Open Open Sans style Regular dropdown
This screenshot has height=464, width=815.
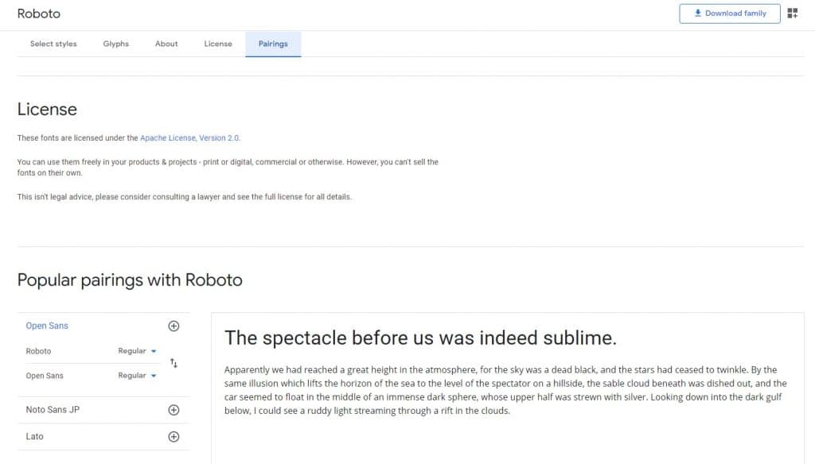[137, 376]
